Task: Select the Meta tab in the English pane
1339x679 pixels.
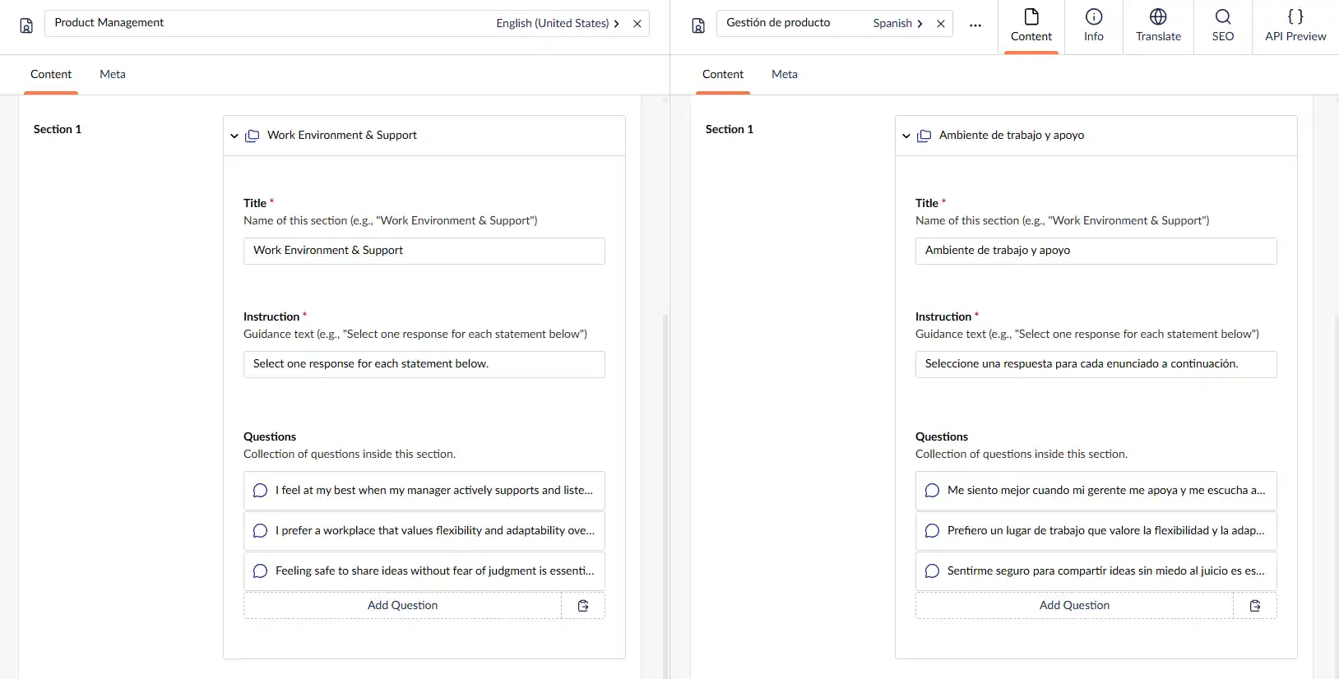Action: [113, 75]
